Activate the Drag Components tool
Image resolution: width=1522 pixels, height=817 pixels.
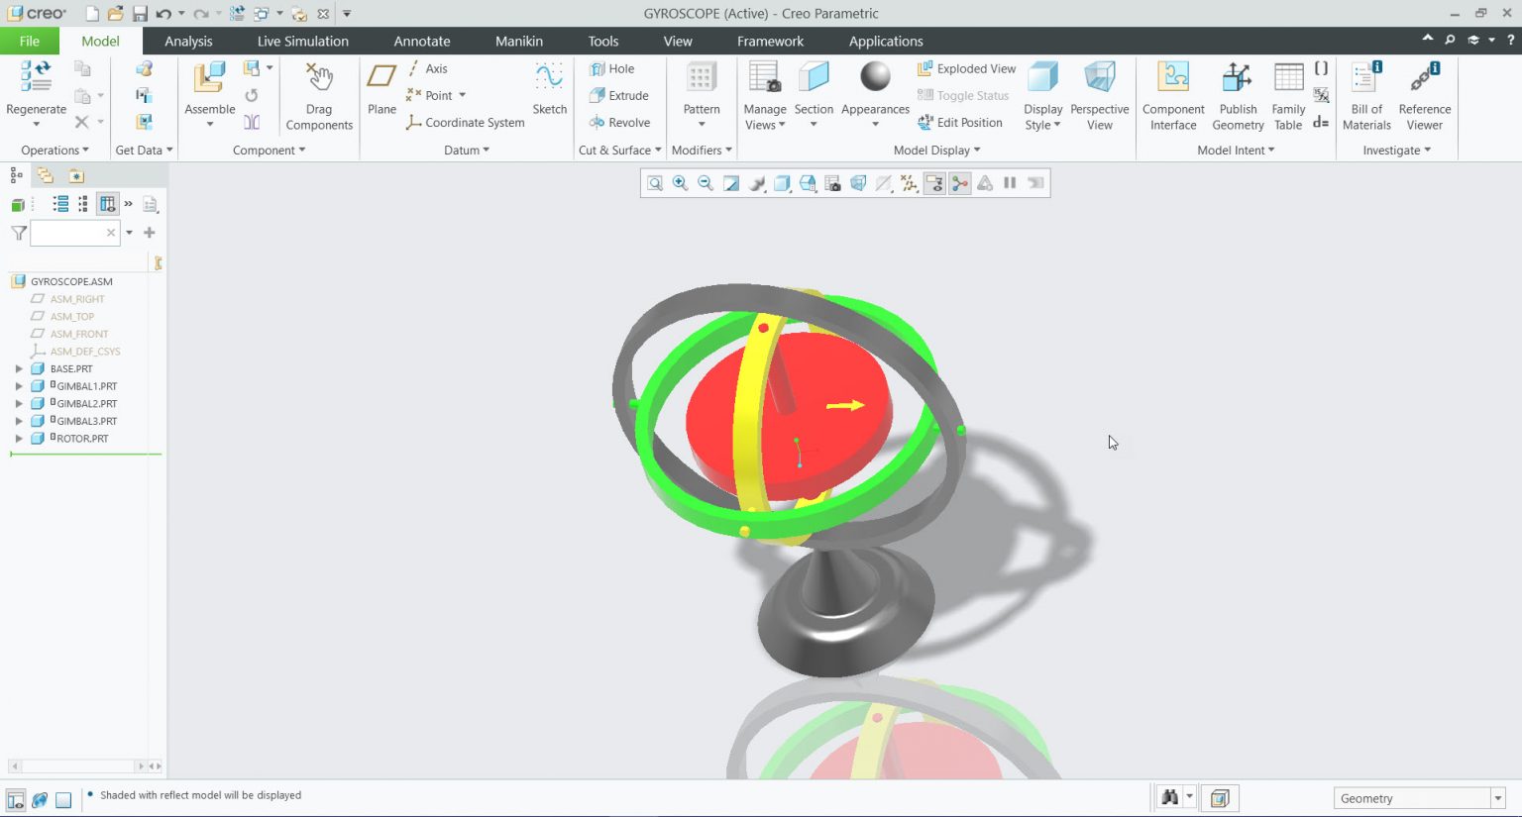[319, 95]
